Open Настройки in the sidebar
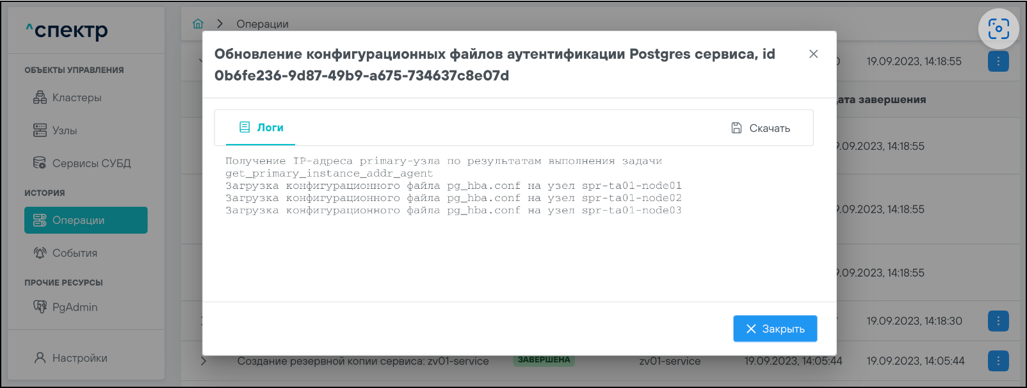The height and width of the screenshot is (388, 1027). point(86,358)
